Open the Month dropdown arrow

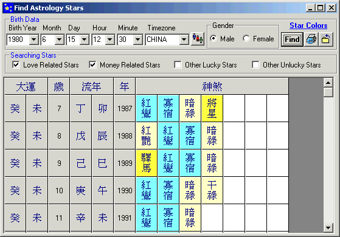[x=59, y=39]
